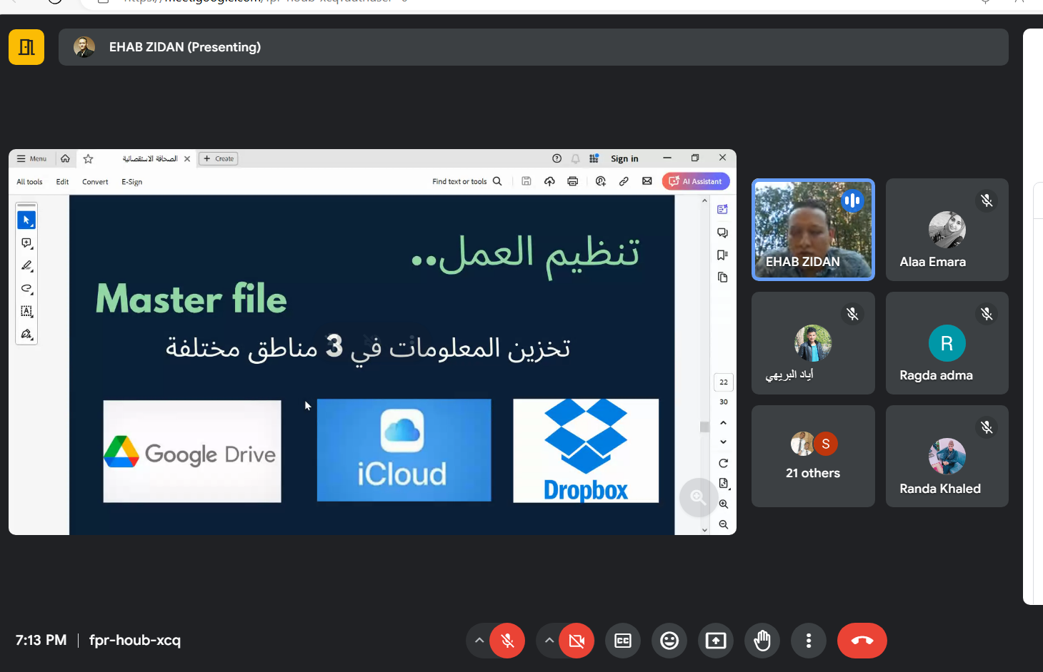
Task: Expand audio settings arrow beside the microphone
Action: pyautogui.click(x=479, y=641)
